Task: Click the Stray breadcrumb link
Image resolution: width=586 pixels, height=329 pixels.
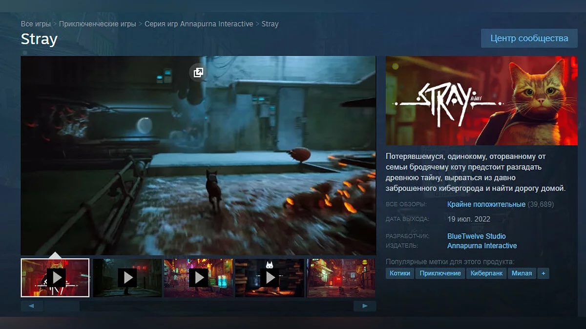Action: pyautogui.click(x=270, y=24)
